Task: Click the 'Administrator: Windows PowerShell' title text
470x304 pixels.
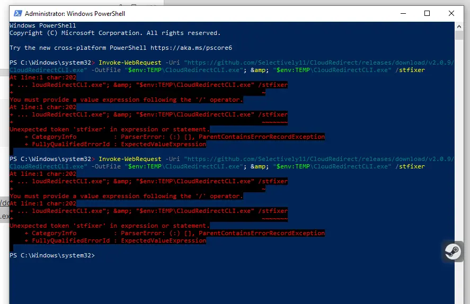Action: coord(75,14)
